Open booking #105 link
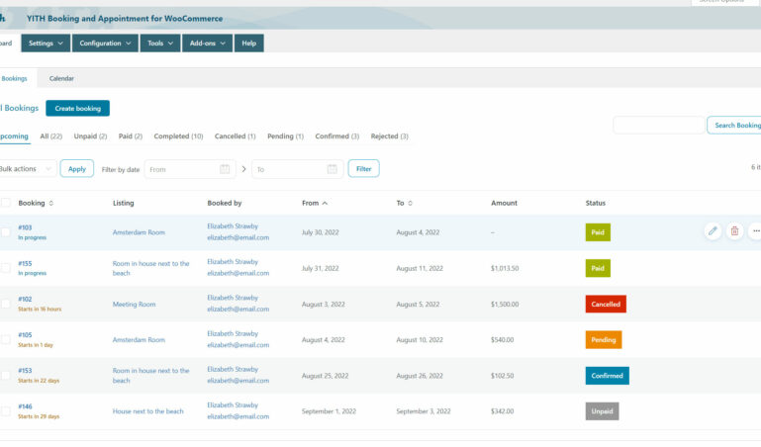Image resolution: width=761 pixels, height=447 pixels. click(x=25, y=335)
